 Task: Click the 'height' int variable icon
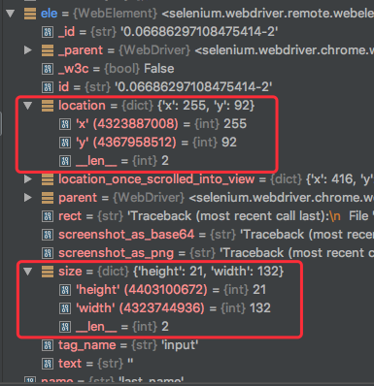[x=65, y=290]
